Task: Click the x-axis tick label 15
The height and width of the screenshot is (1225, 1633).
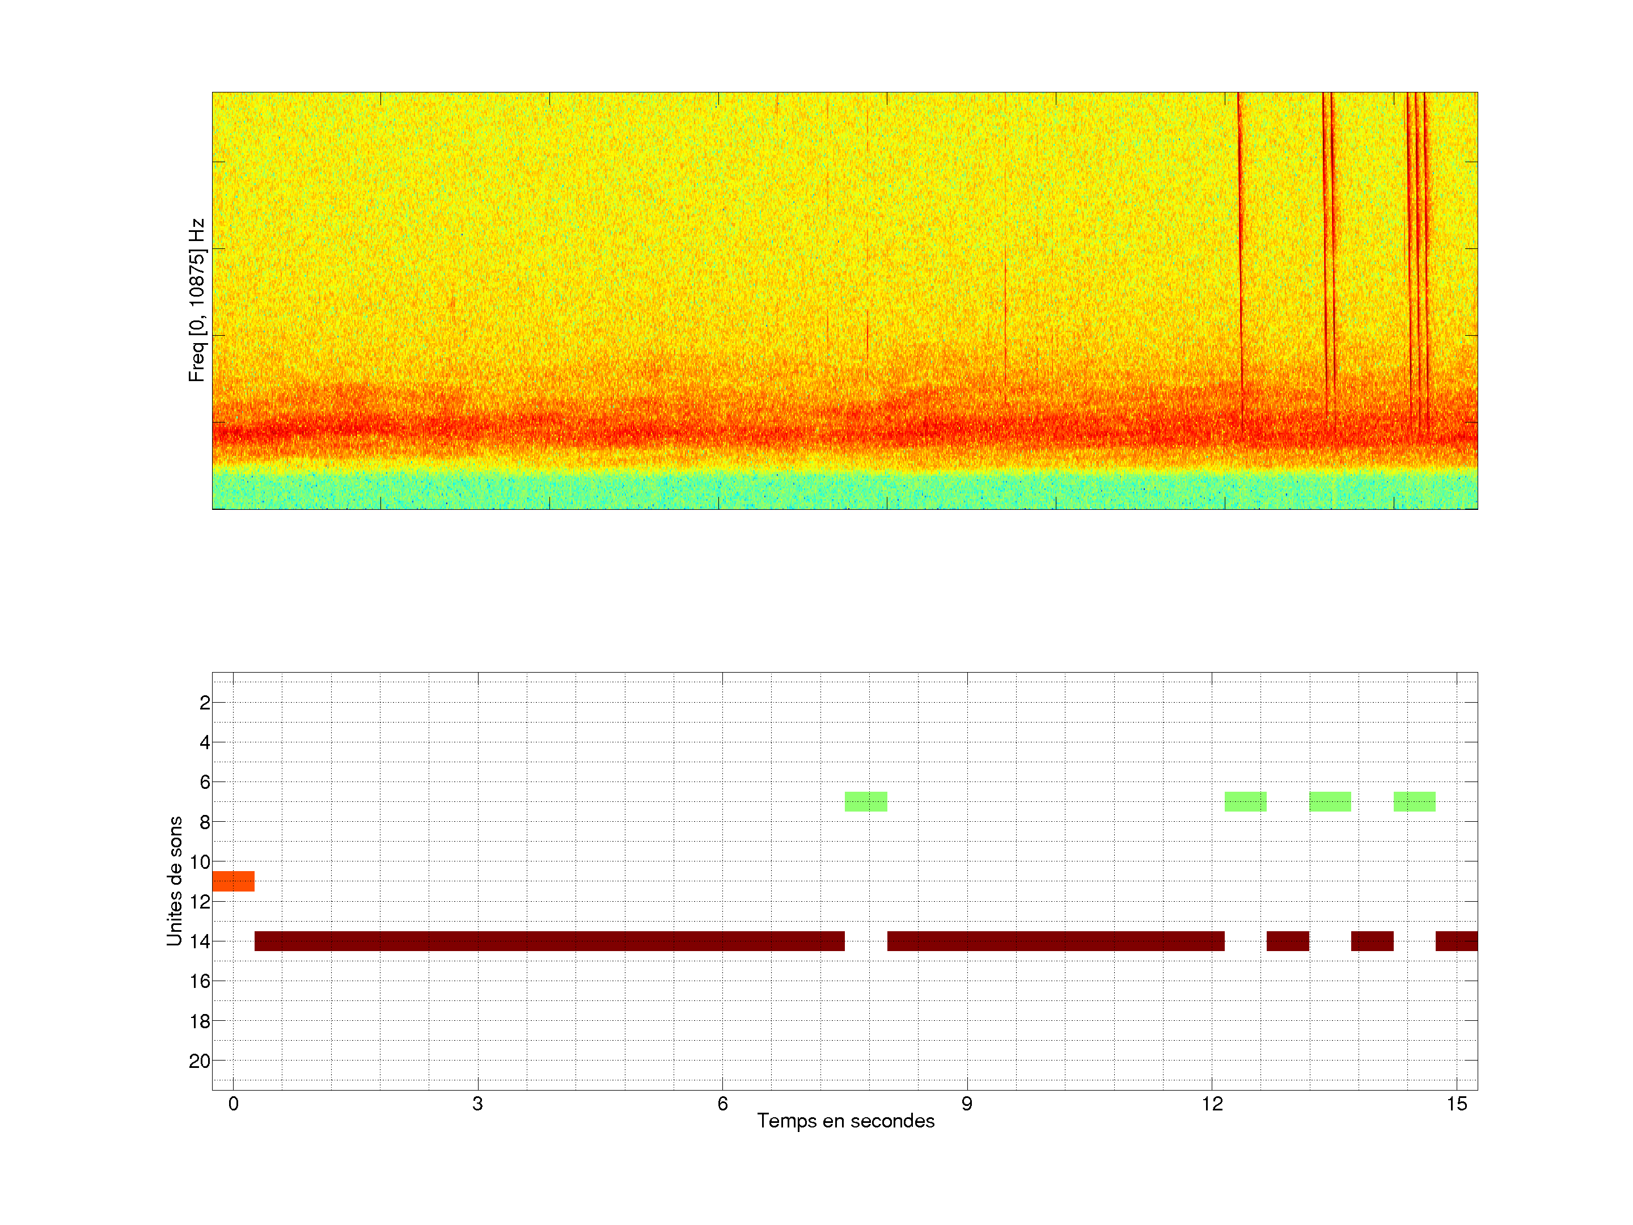Action: click(x=1457, y=1104)
